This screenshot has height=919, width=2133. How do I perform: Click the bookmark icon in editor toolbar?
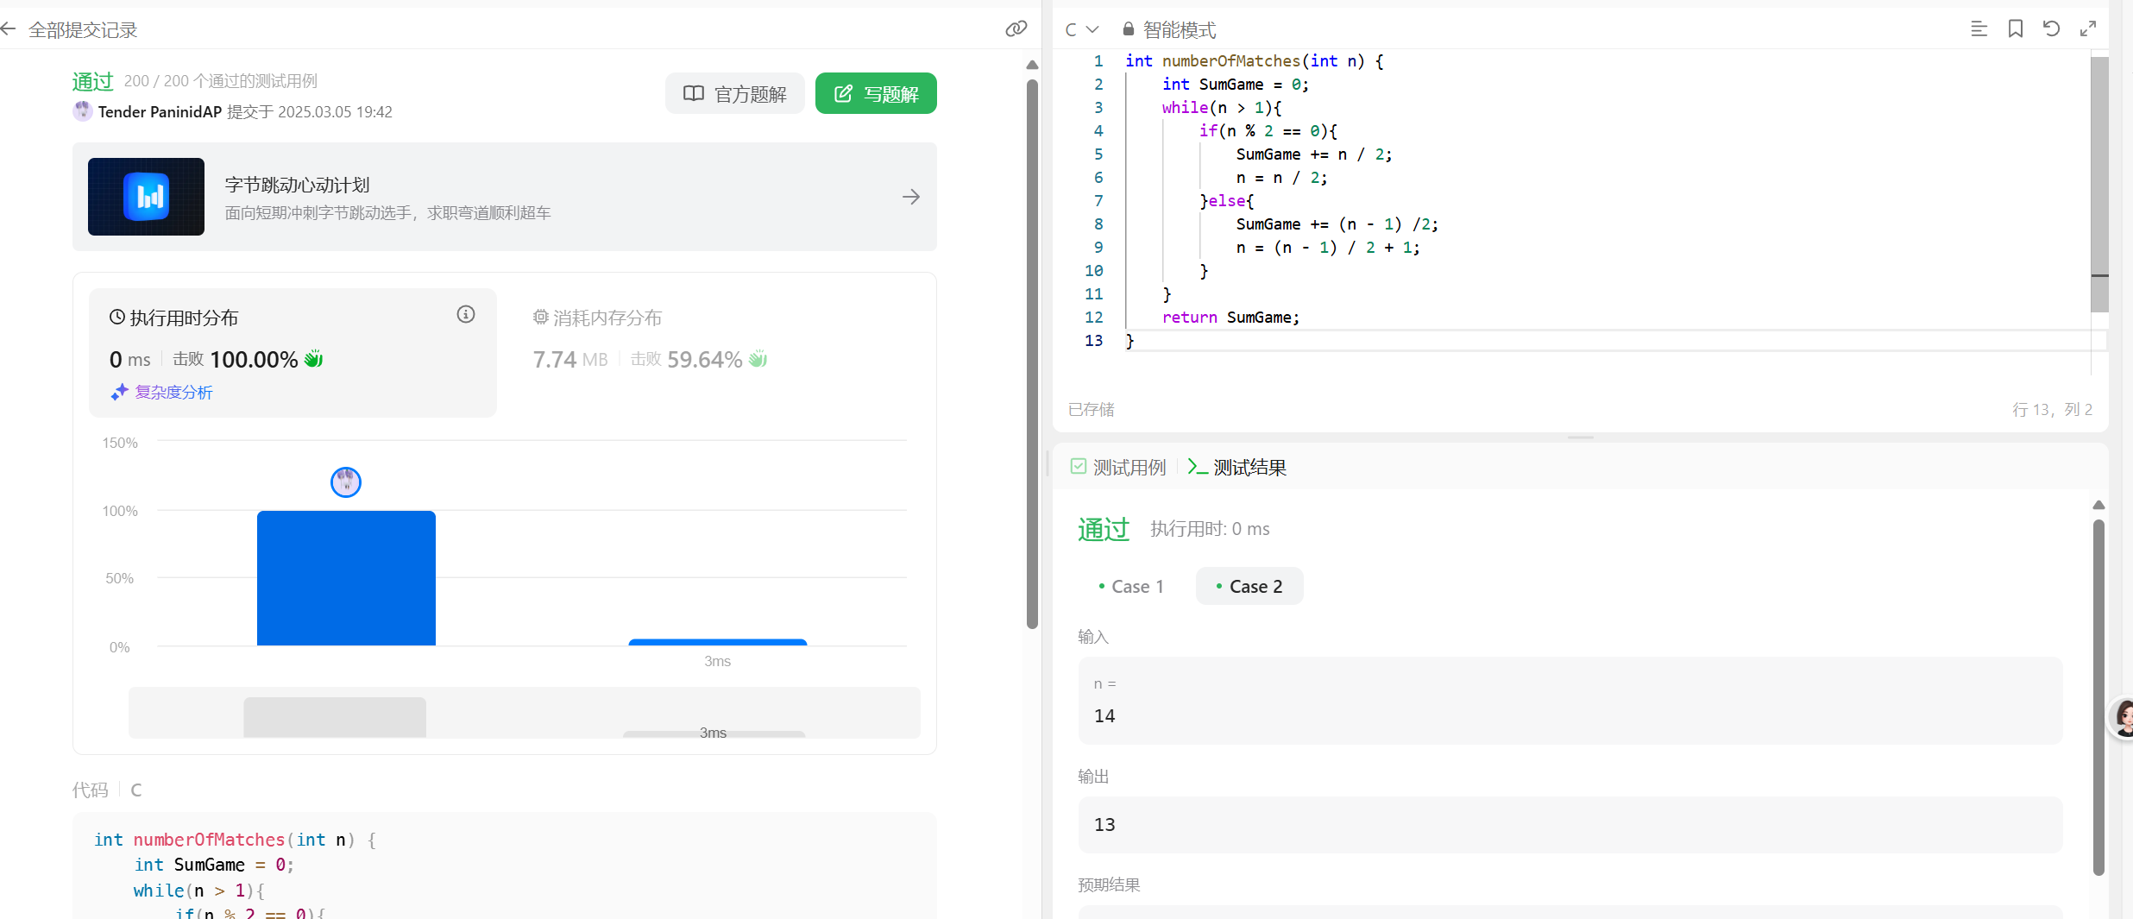pyautogui.click(x=2015, y=29)
